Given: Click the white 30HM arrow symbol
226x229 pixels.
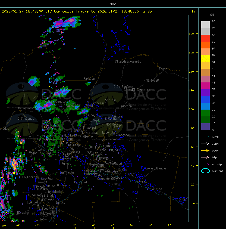Looking at the screenshot, I should coord(205,144).
